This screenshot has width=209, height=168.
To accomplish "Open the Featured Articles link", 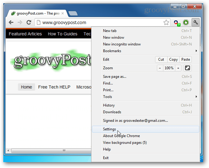I will 25,34.
